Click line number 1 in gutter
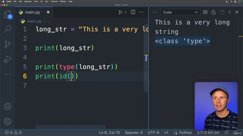The width and height of the screenshot is (243, 136). pyautogui.click(x=25, y=29)
